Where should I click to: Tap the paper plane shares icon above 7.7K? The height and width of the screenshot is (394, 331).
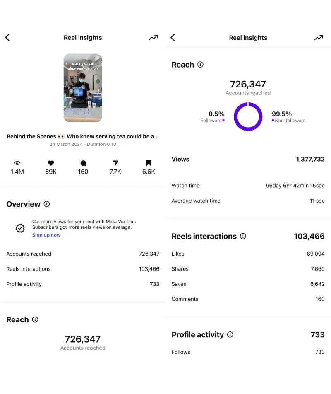pos(115,163)
